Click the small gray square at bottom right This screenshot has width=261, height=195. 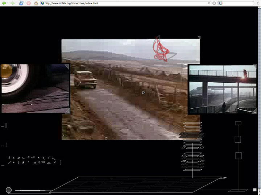point(255,190)
